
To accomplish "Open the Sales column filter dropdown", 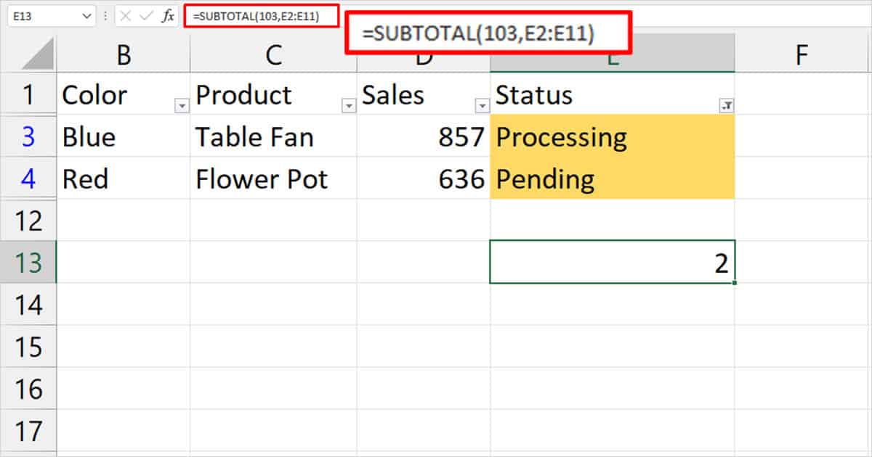I will (x=482, y=106).
